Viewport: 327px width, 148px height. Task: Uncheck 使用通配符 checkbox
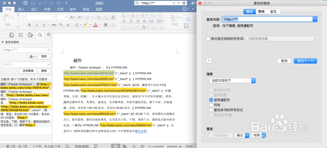click(x=211, y=100)
